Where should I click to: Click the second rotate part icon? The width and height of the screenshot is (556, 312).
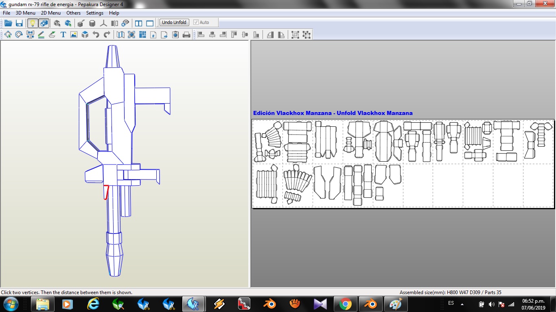point(281,35)
